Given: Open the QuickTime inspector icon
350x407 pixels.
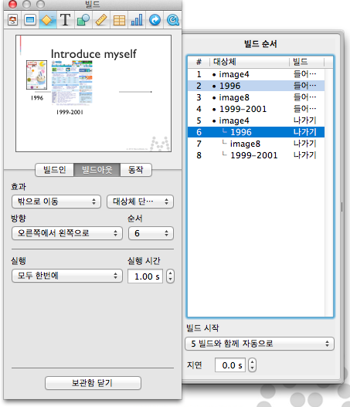Looking at the screenshot, I should click(x=172, y=20).
